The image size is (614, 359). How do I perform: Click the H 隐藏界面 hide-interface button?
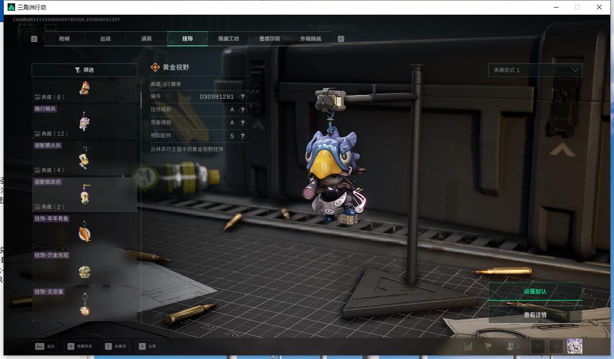[80, 346]
